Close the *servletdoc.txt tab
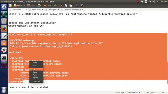 tap(26, 10)
